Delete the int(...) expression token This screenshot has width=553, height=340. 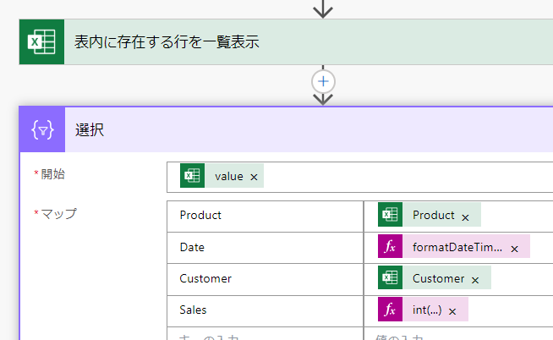click(452, 311)
